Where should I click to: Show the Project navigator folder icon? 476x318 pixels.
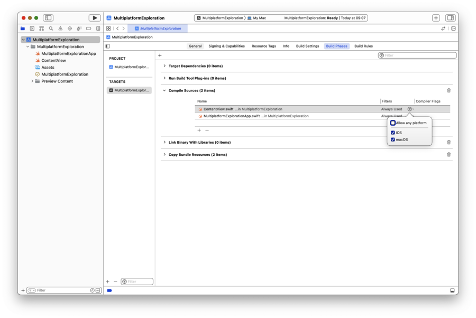tap(23, 29)
